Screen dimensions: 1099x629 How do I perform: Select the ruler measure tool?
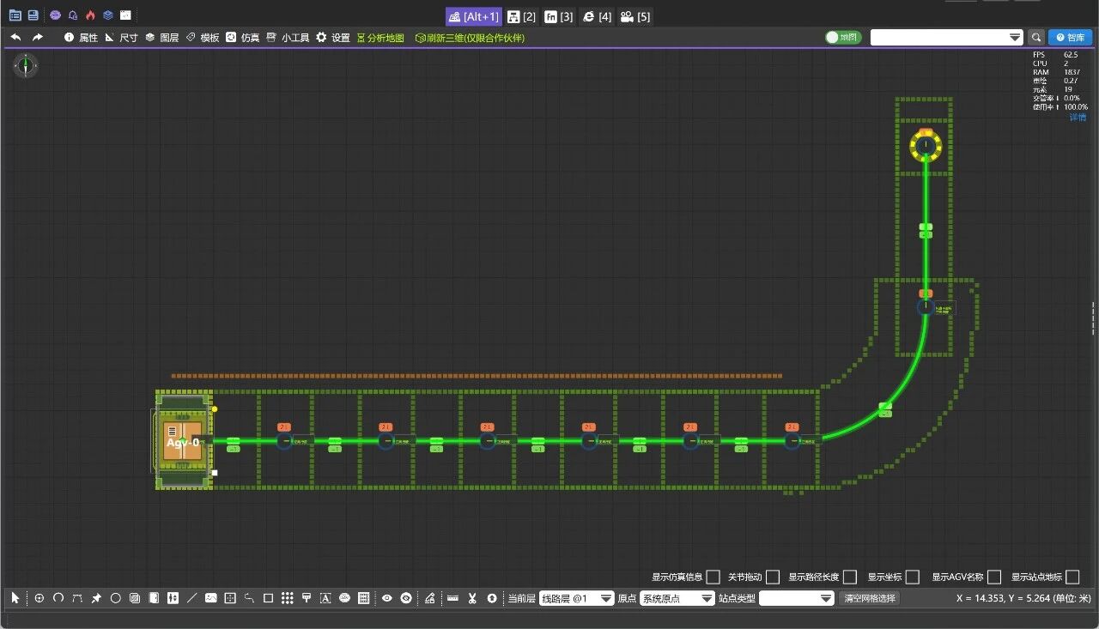[x=452, y=598]
